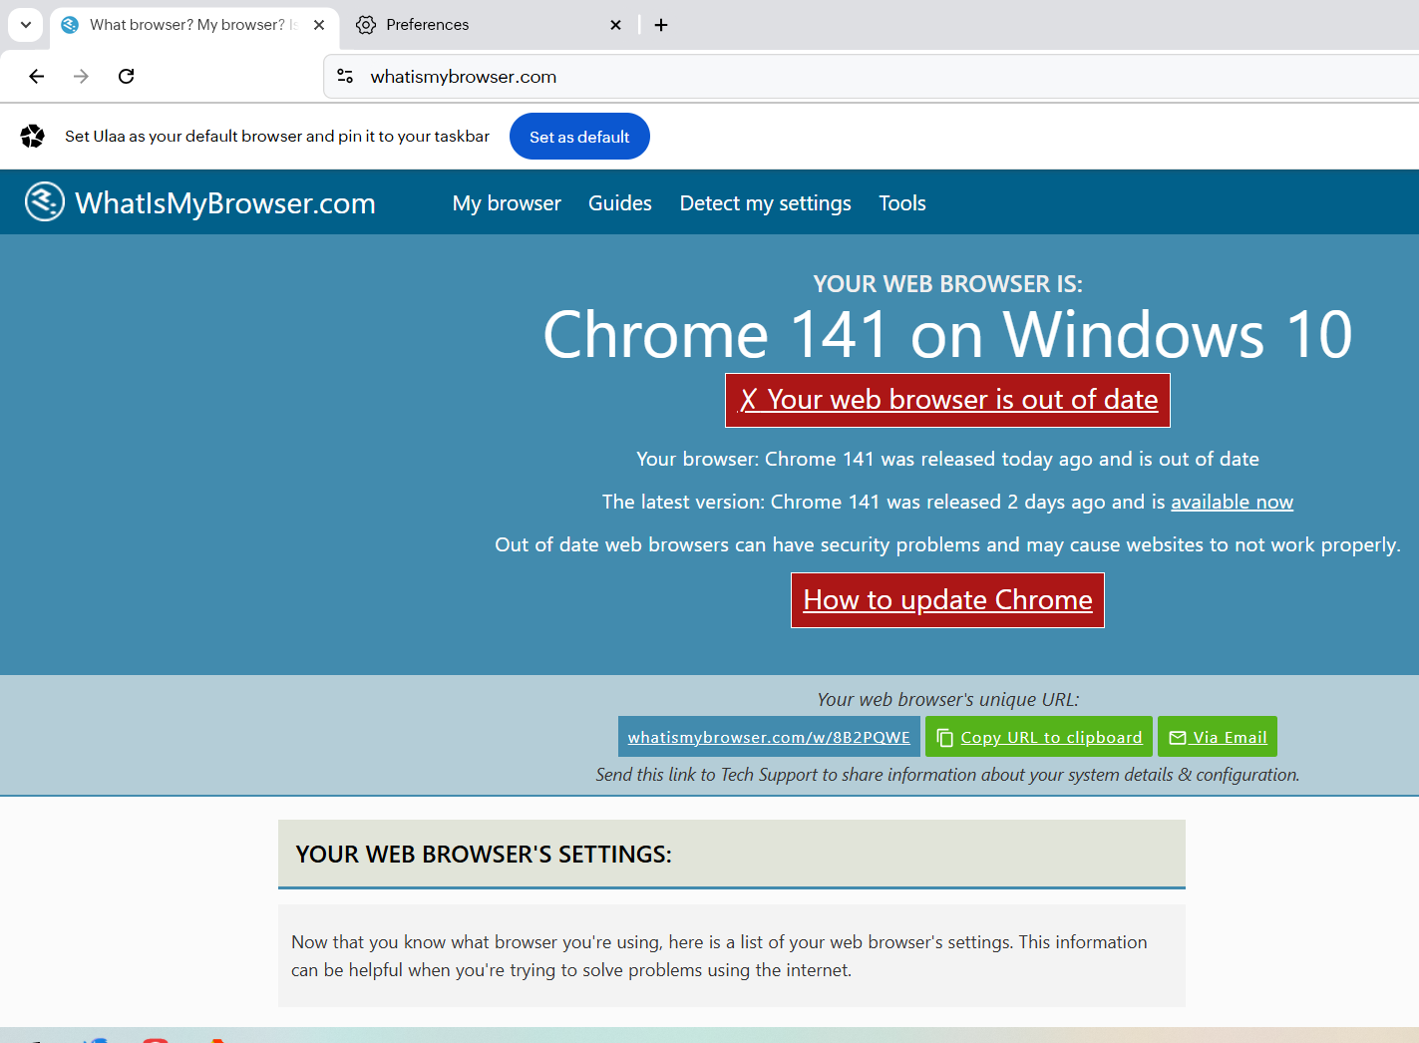The image size is (1419, 1043).
Task: Follow the available now link
Action: 1232,503
